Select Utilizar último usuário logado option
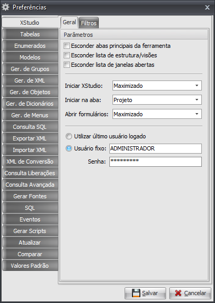Viewport: 215px width, 303px height. coord(68,136)
